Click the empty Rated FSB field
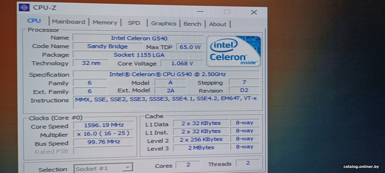This screenshot has height=173, width=385. [x=104, y=150]
